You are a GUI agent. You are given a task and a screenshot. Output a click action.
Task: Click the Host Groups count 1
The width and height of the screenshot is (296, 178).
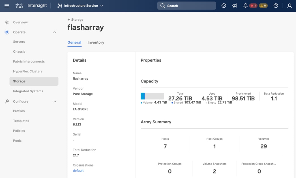click(x=215, y=146)
